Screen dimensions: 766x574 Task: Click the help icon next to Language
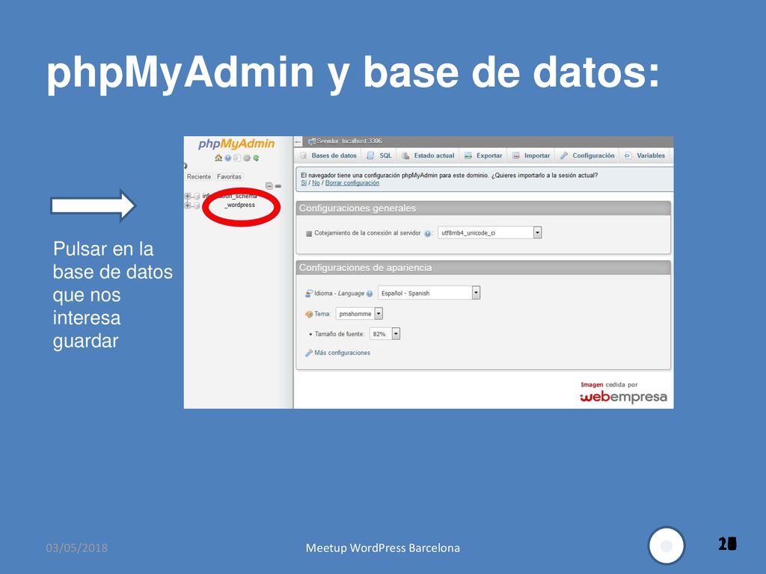coord(370,294)
